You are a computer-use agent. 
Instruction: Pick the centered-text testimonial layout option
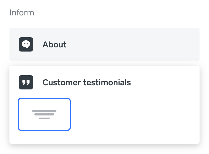44,114
